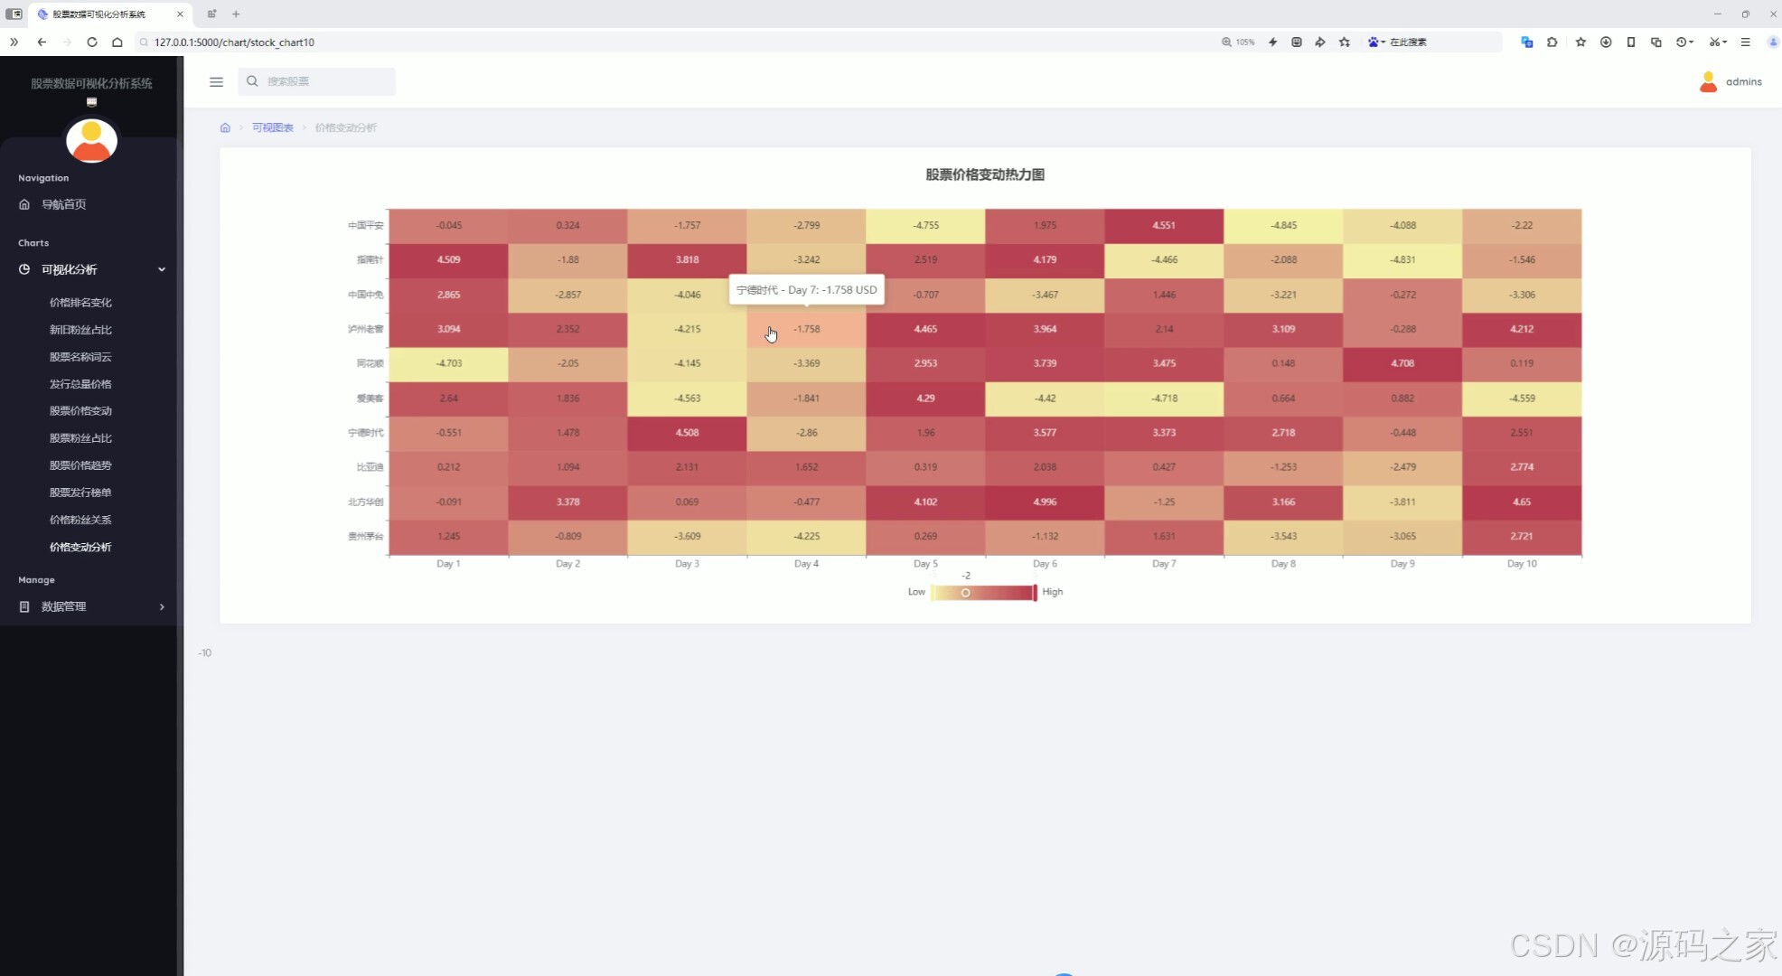Open 股票价格趋势 chart page
Viewport: 1782px width, 976px height.
(x=80, y=465)
